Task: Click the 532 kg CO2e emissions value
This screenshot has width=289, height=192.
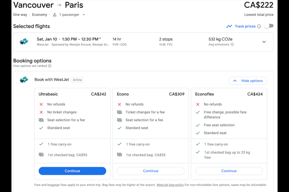Action: 220,39
